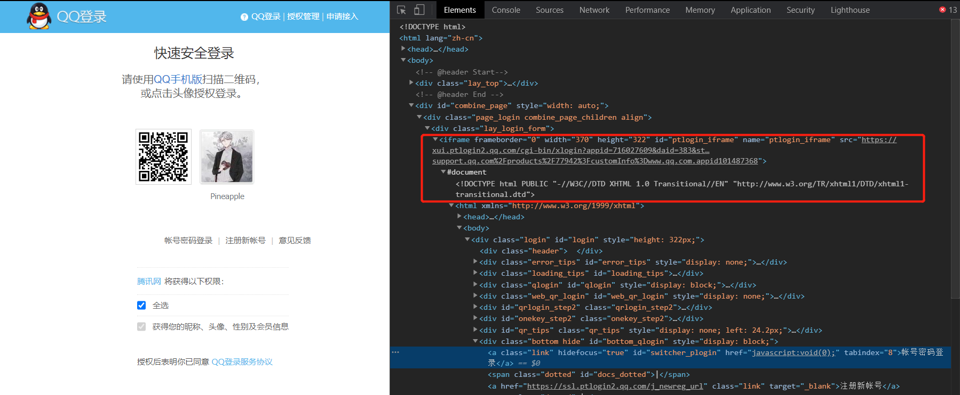Click the QQ penguin logo
Image resolution: width=960 pixels, height=395 pixels.
point(39,16)
